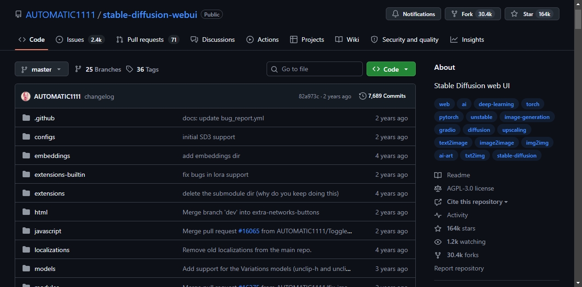Screen dimensions: 582x287
Task: Select the 'ai' topic tag
Action: click(x=464, y=104)
